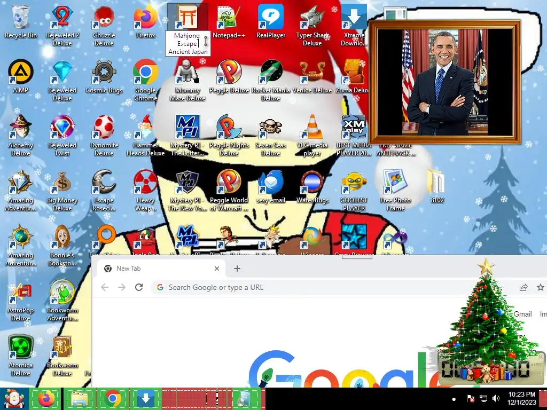Reload the Chrome page
Screen dimensions: 547x410
139,287
